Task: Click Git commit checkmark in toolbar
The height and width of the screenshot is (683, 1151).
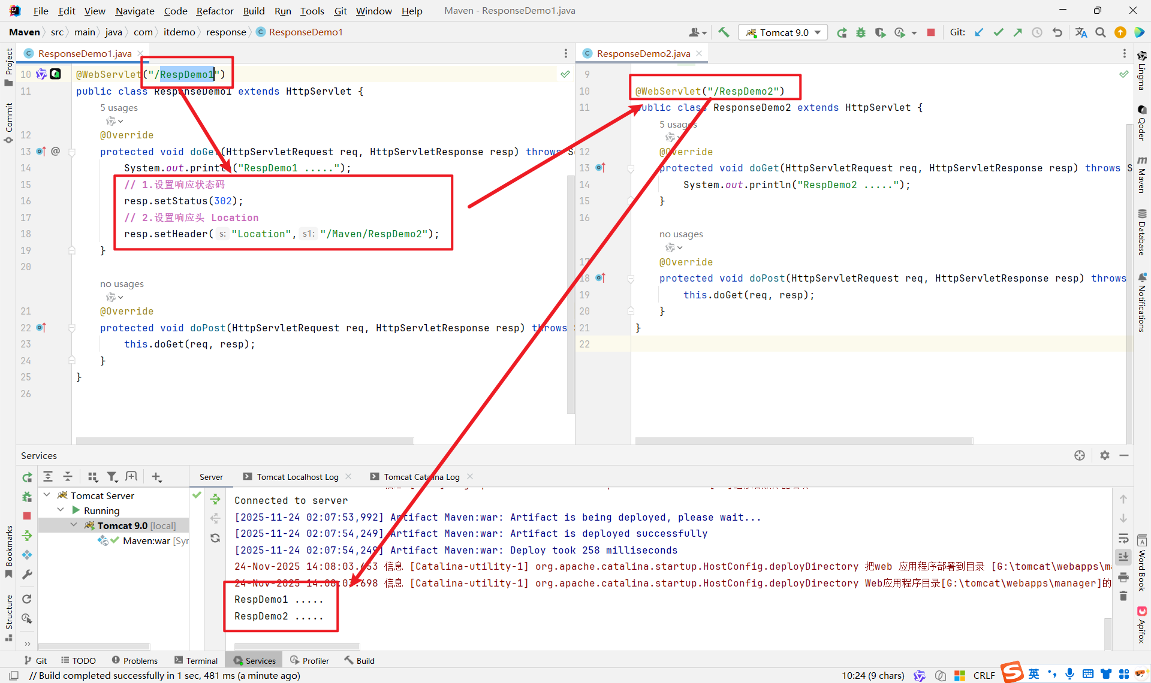Action: tap(998, 32)
